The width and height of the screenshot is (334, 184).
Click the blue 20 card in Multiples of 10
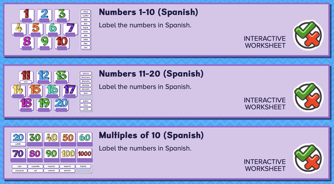point(18,139)
